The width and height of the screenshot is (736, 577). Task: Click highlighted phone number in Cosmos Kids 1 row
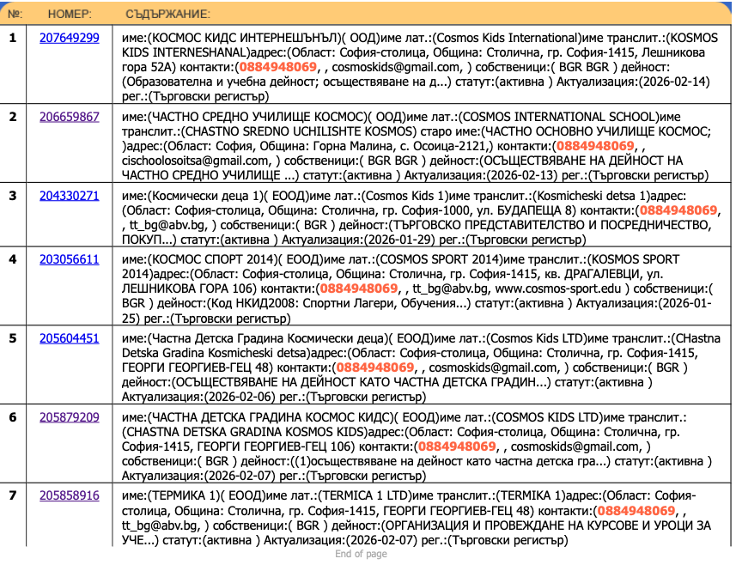point(678,210)
